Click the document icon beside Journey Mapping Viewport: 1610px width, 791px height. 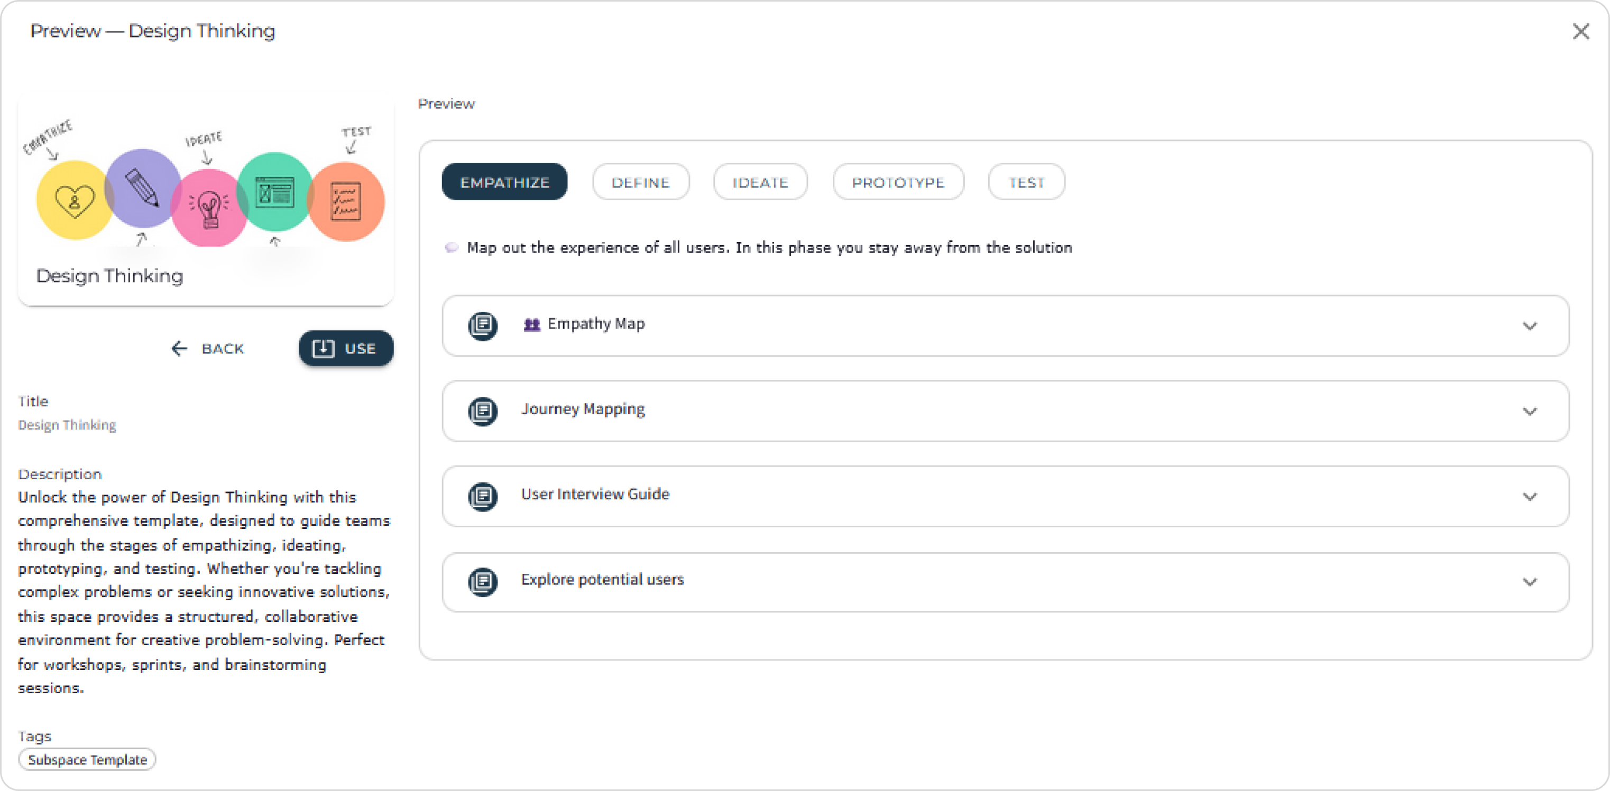[483, 411]
